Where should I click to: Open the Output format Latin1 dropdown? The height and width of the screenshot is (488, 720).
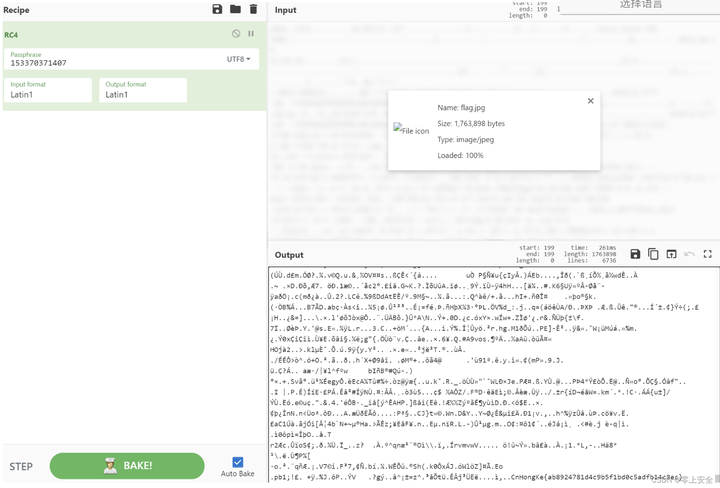point(143,90)
